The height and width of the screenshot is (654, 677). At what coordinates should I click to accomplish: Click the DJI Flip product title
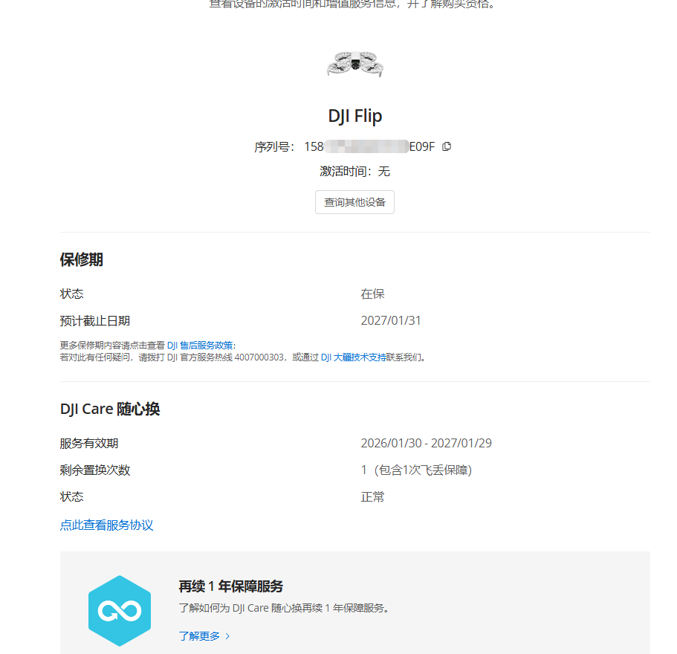click(x=355, y=116)
